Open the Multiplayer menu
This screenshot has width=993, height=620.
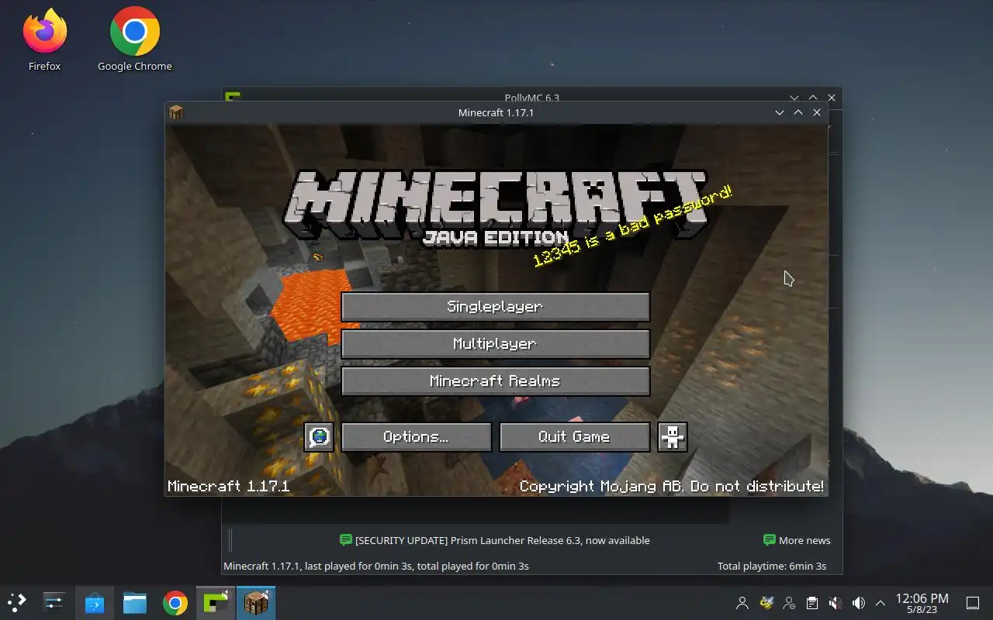point(495,344)
